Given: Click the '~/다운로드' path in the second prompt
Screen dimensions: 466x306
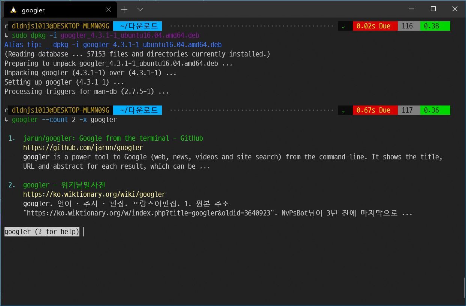Looking at the screenshot, I should click(137, 110).
